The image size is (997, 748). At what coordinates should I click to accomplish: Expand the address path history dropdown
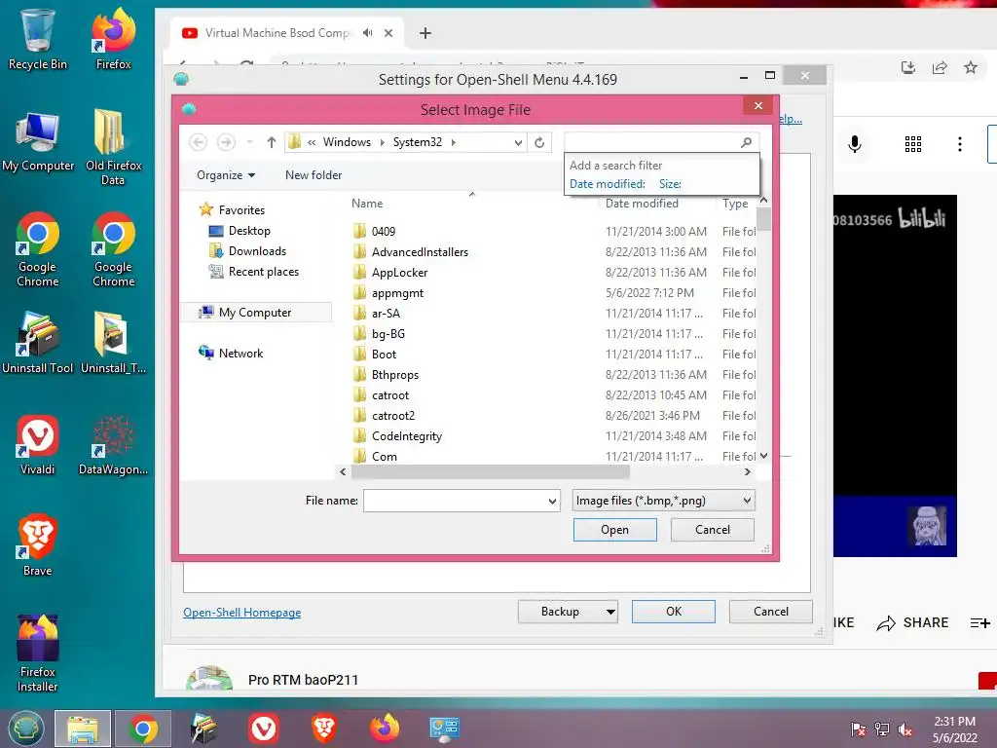pos(518,142)
